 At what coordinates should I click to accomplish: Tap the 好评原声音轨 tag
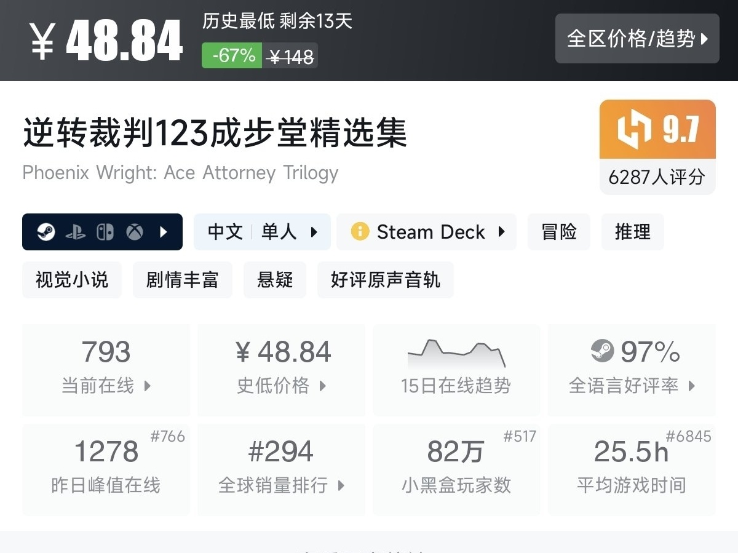pyautogui.click(x=385, y=280)
